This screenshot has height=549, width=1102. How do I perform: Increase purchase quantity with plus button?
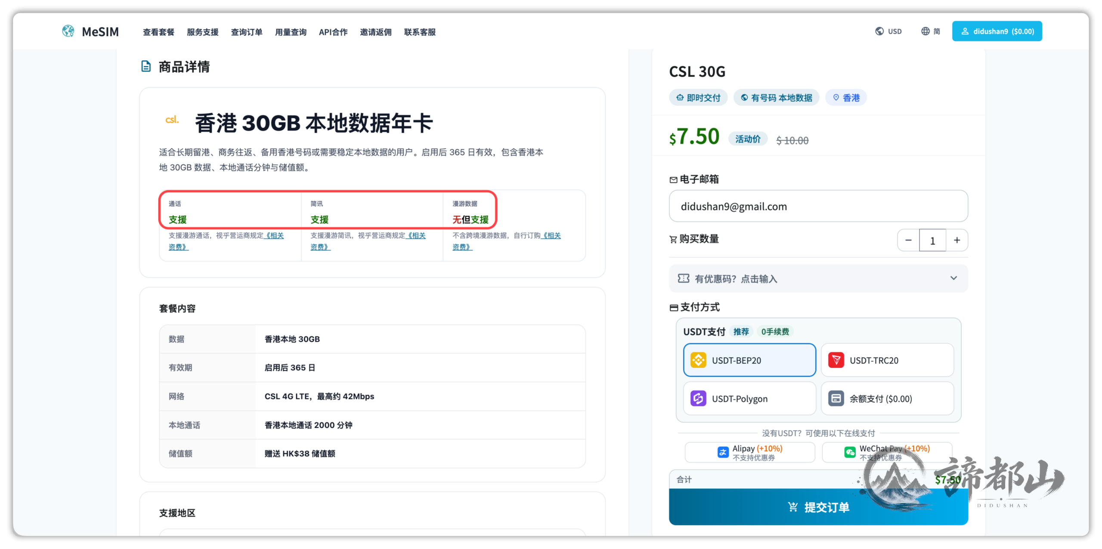coord(957,240)
